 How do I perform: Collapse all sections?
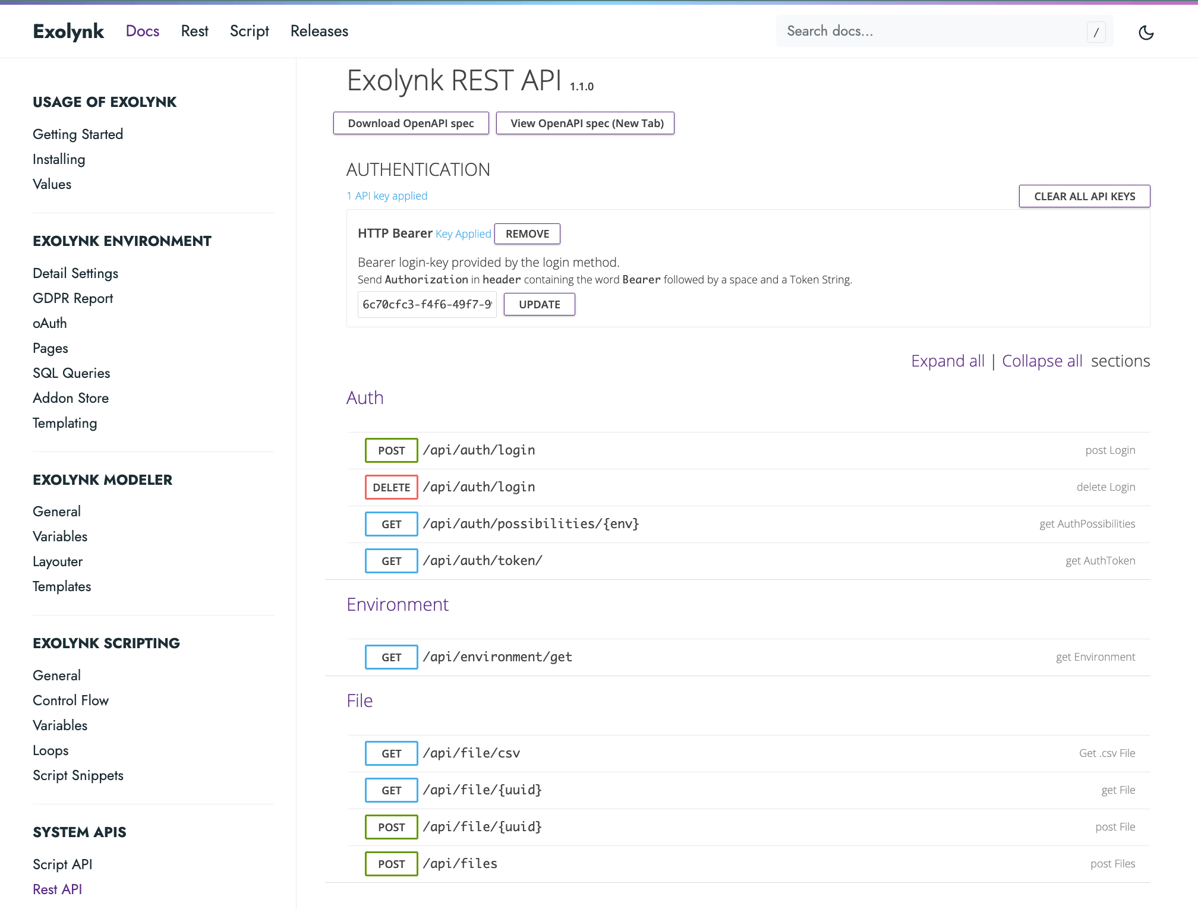pos(1042,361)
